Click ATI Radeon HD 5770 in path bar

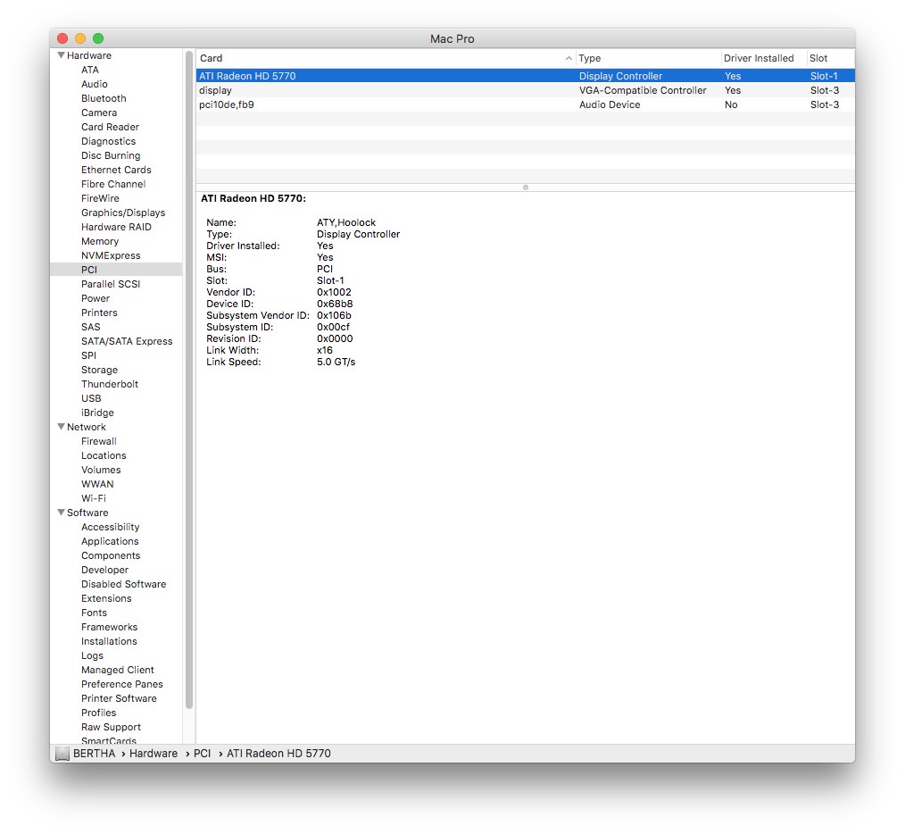278,754
